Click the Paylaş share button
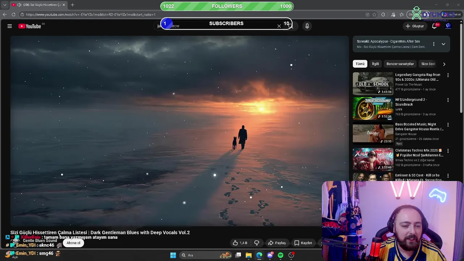Viewport: 464px width, 261px height. pyautogui.click(x=277, y=243)
